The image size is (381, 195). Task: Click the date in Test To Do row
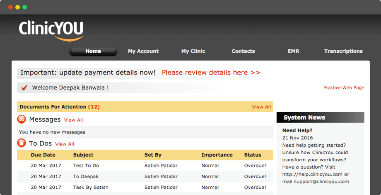coord(46,165)
